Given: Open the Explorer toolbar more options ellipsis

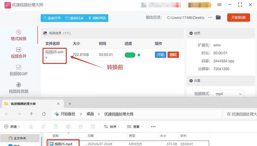Looking at the screenshot, I should pyautogui.click(x=153, y=127).
